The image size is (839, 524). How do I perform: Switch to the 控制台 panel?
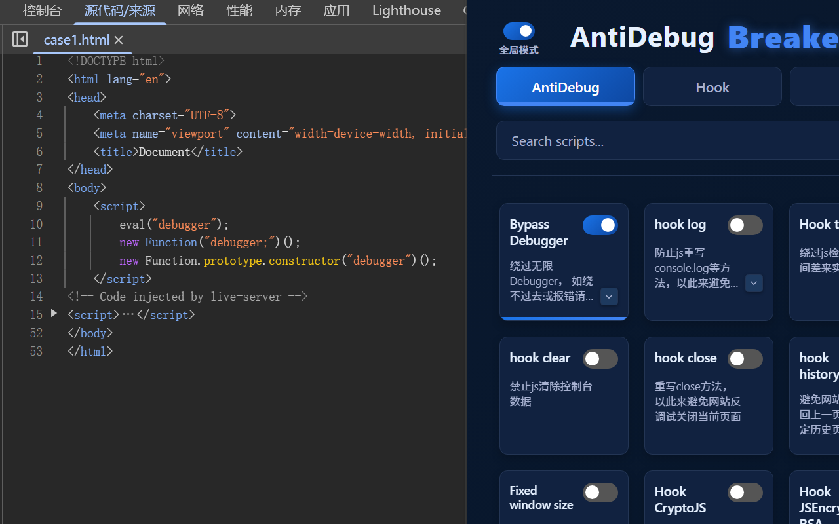(x=42, y=10)
